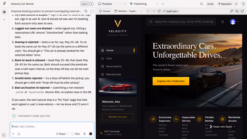
Task: Select Reservations in the sidebar menu
Action: pyautogui.click(x=114, y=66)
